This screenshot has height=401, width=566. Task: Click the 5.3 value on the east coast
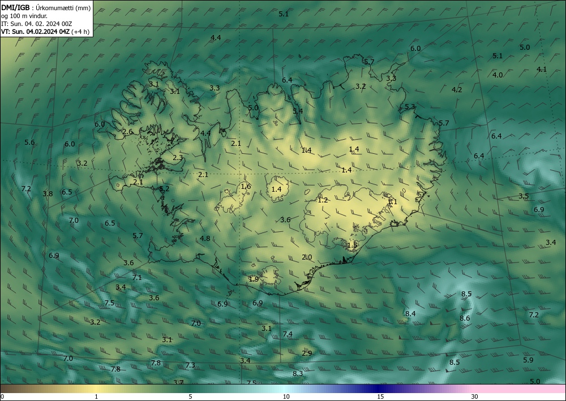click(410, 107)
